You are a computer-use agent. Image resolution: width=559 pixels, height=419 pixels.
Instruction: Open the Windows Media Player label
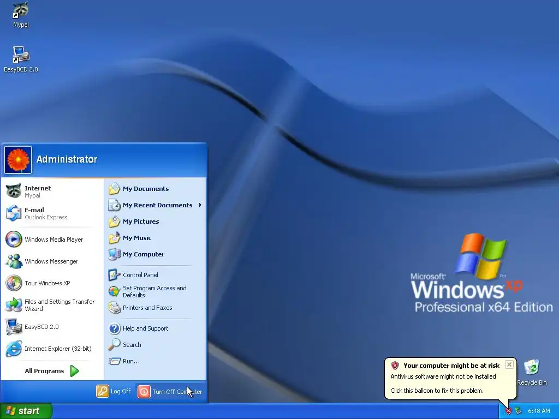click(x=54, y=240)
